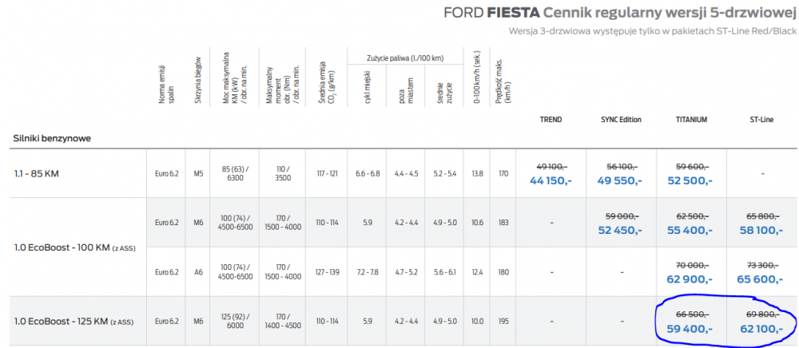Click the crossed-out "59 600,-" price
This screenshot has width=799, height=348.
[x=691, y=166]
